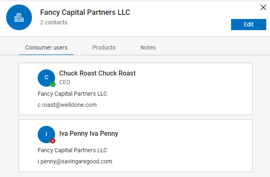Click company name under Iva Penny's card
Image resolution: width=270 pixels, height=177 pixels.
coord(72,150)
